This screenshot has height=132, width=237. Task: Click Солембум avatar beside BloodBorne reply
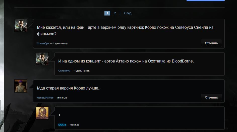click(x=42, y=59)
